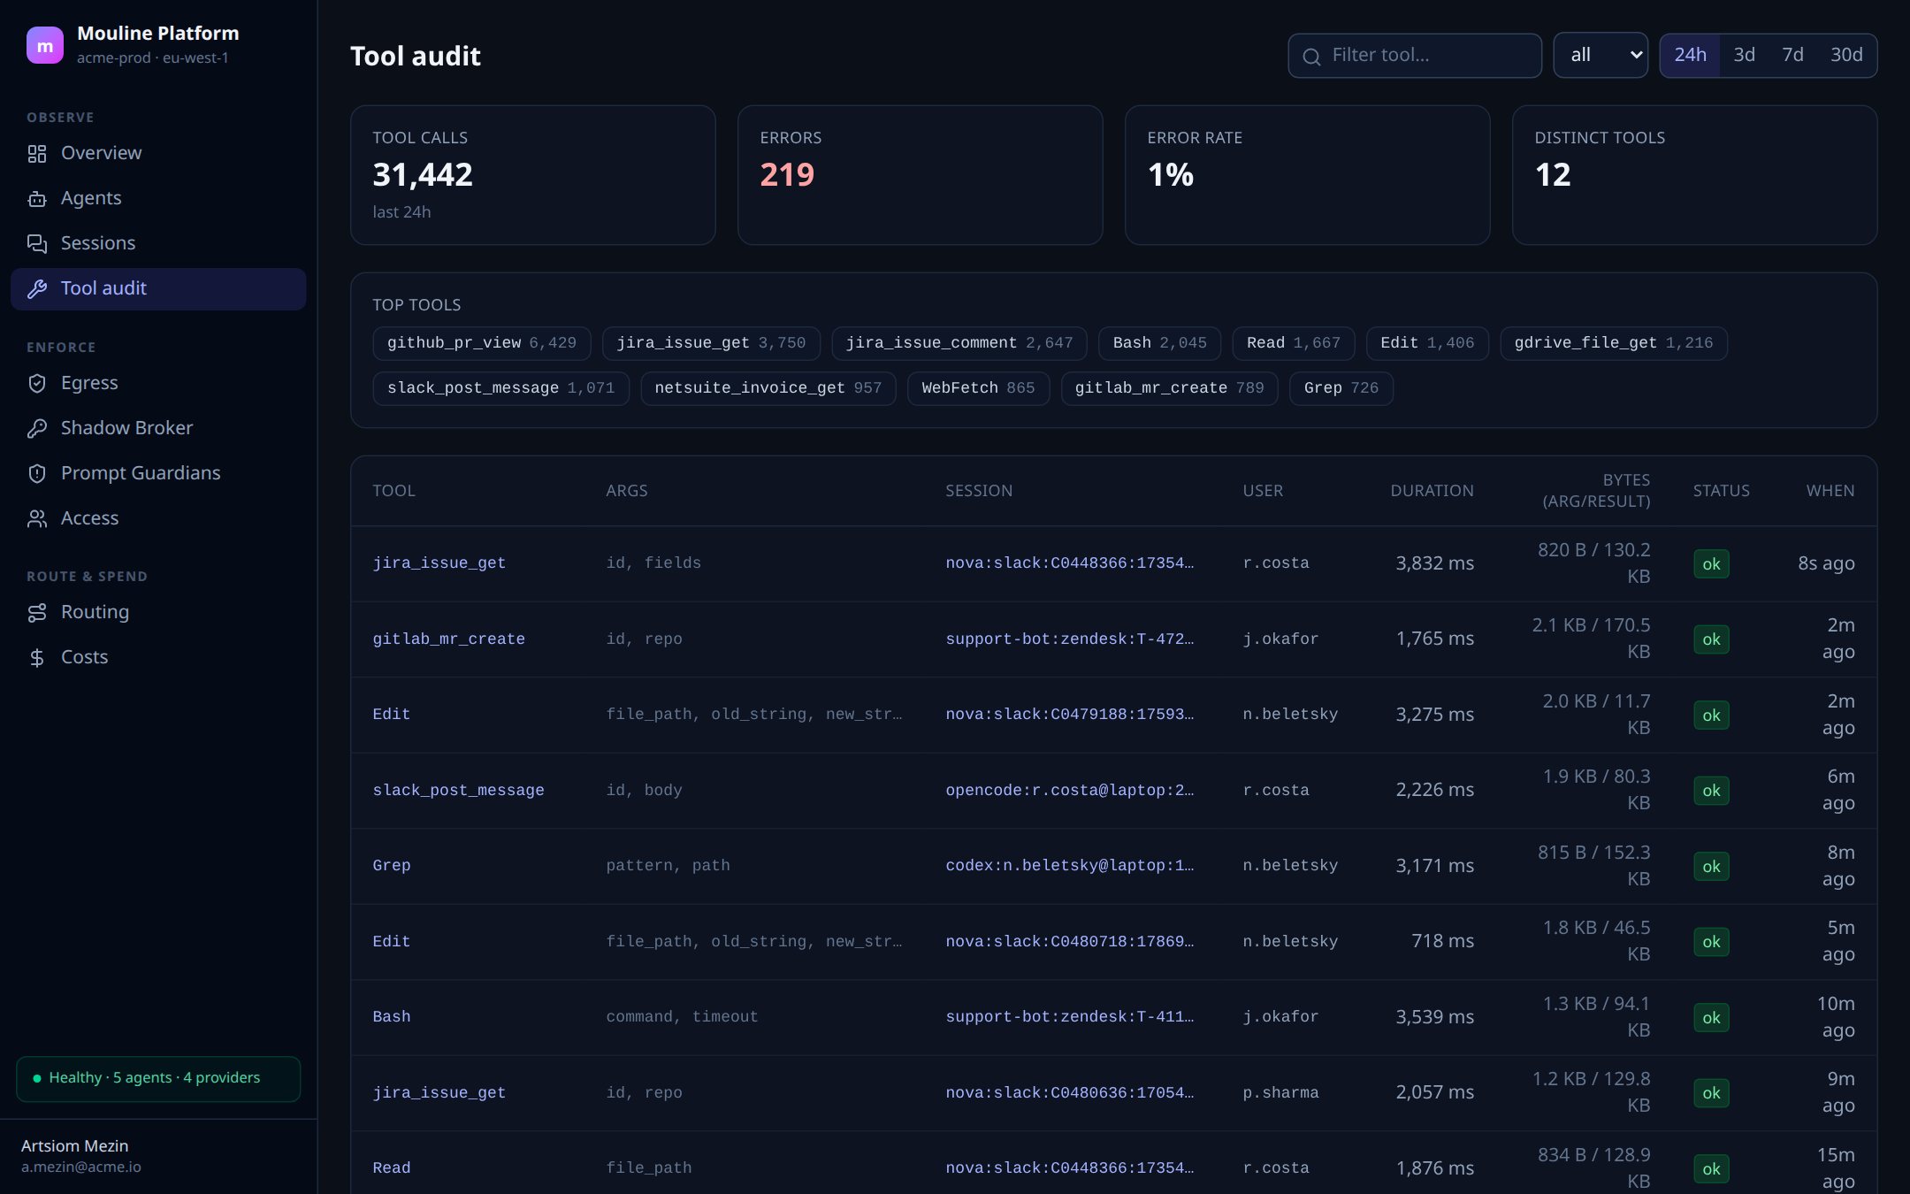1910x1194 pixels.
Task: Open session nova:slack:C0480718 link
Action: pos(1070,942)
